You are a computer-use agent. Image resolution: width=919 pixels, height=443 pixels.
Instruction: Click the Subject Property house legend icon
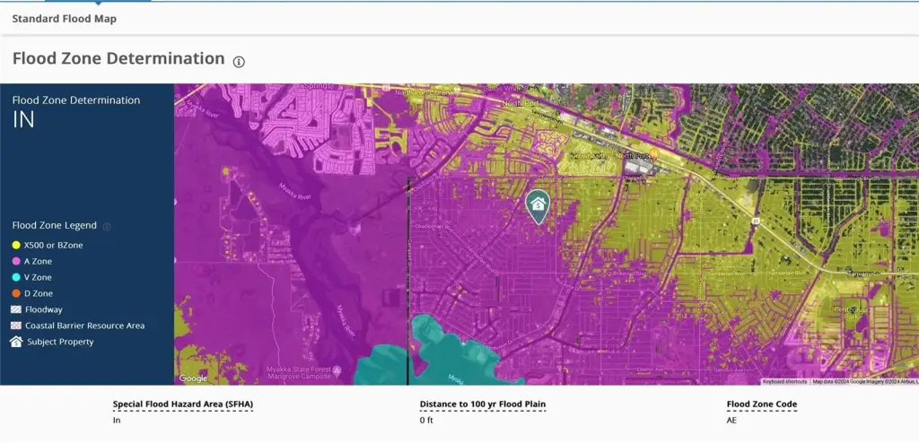pos(16,342)
